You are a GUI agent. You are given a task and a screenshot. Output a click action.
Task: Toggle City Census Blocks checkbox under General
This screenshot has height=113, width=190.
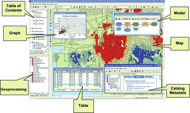point(34,24)
